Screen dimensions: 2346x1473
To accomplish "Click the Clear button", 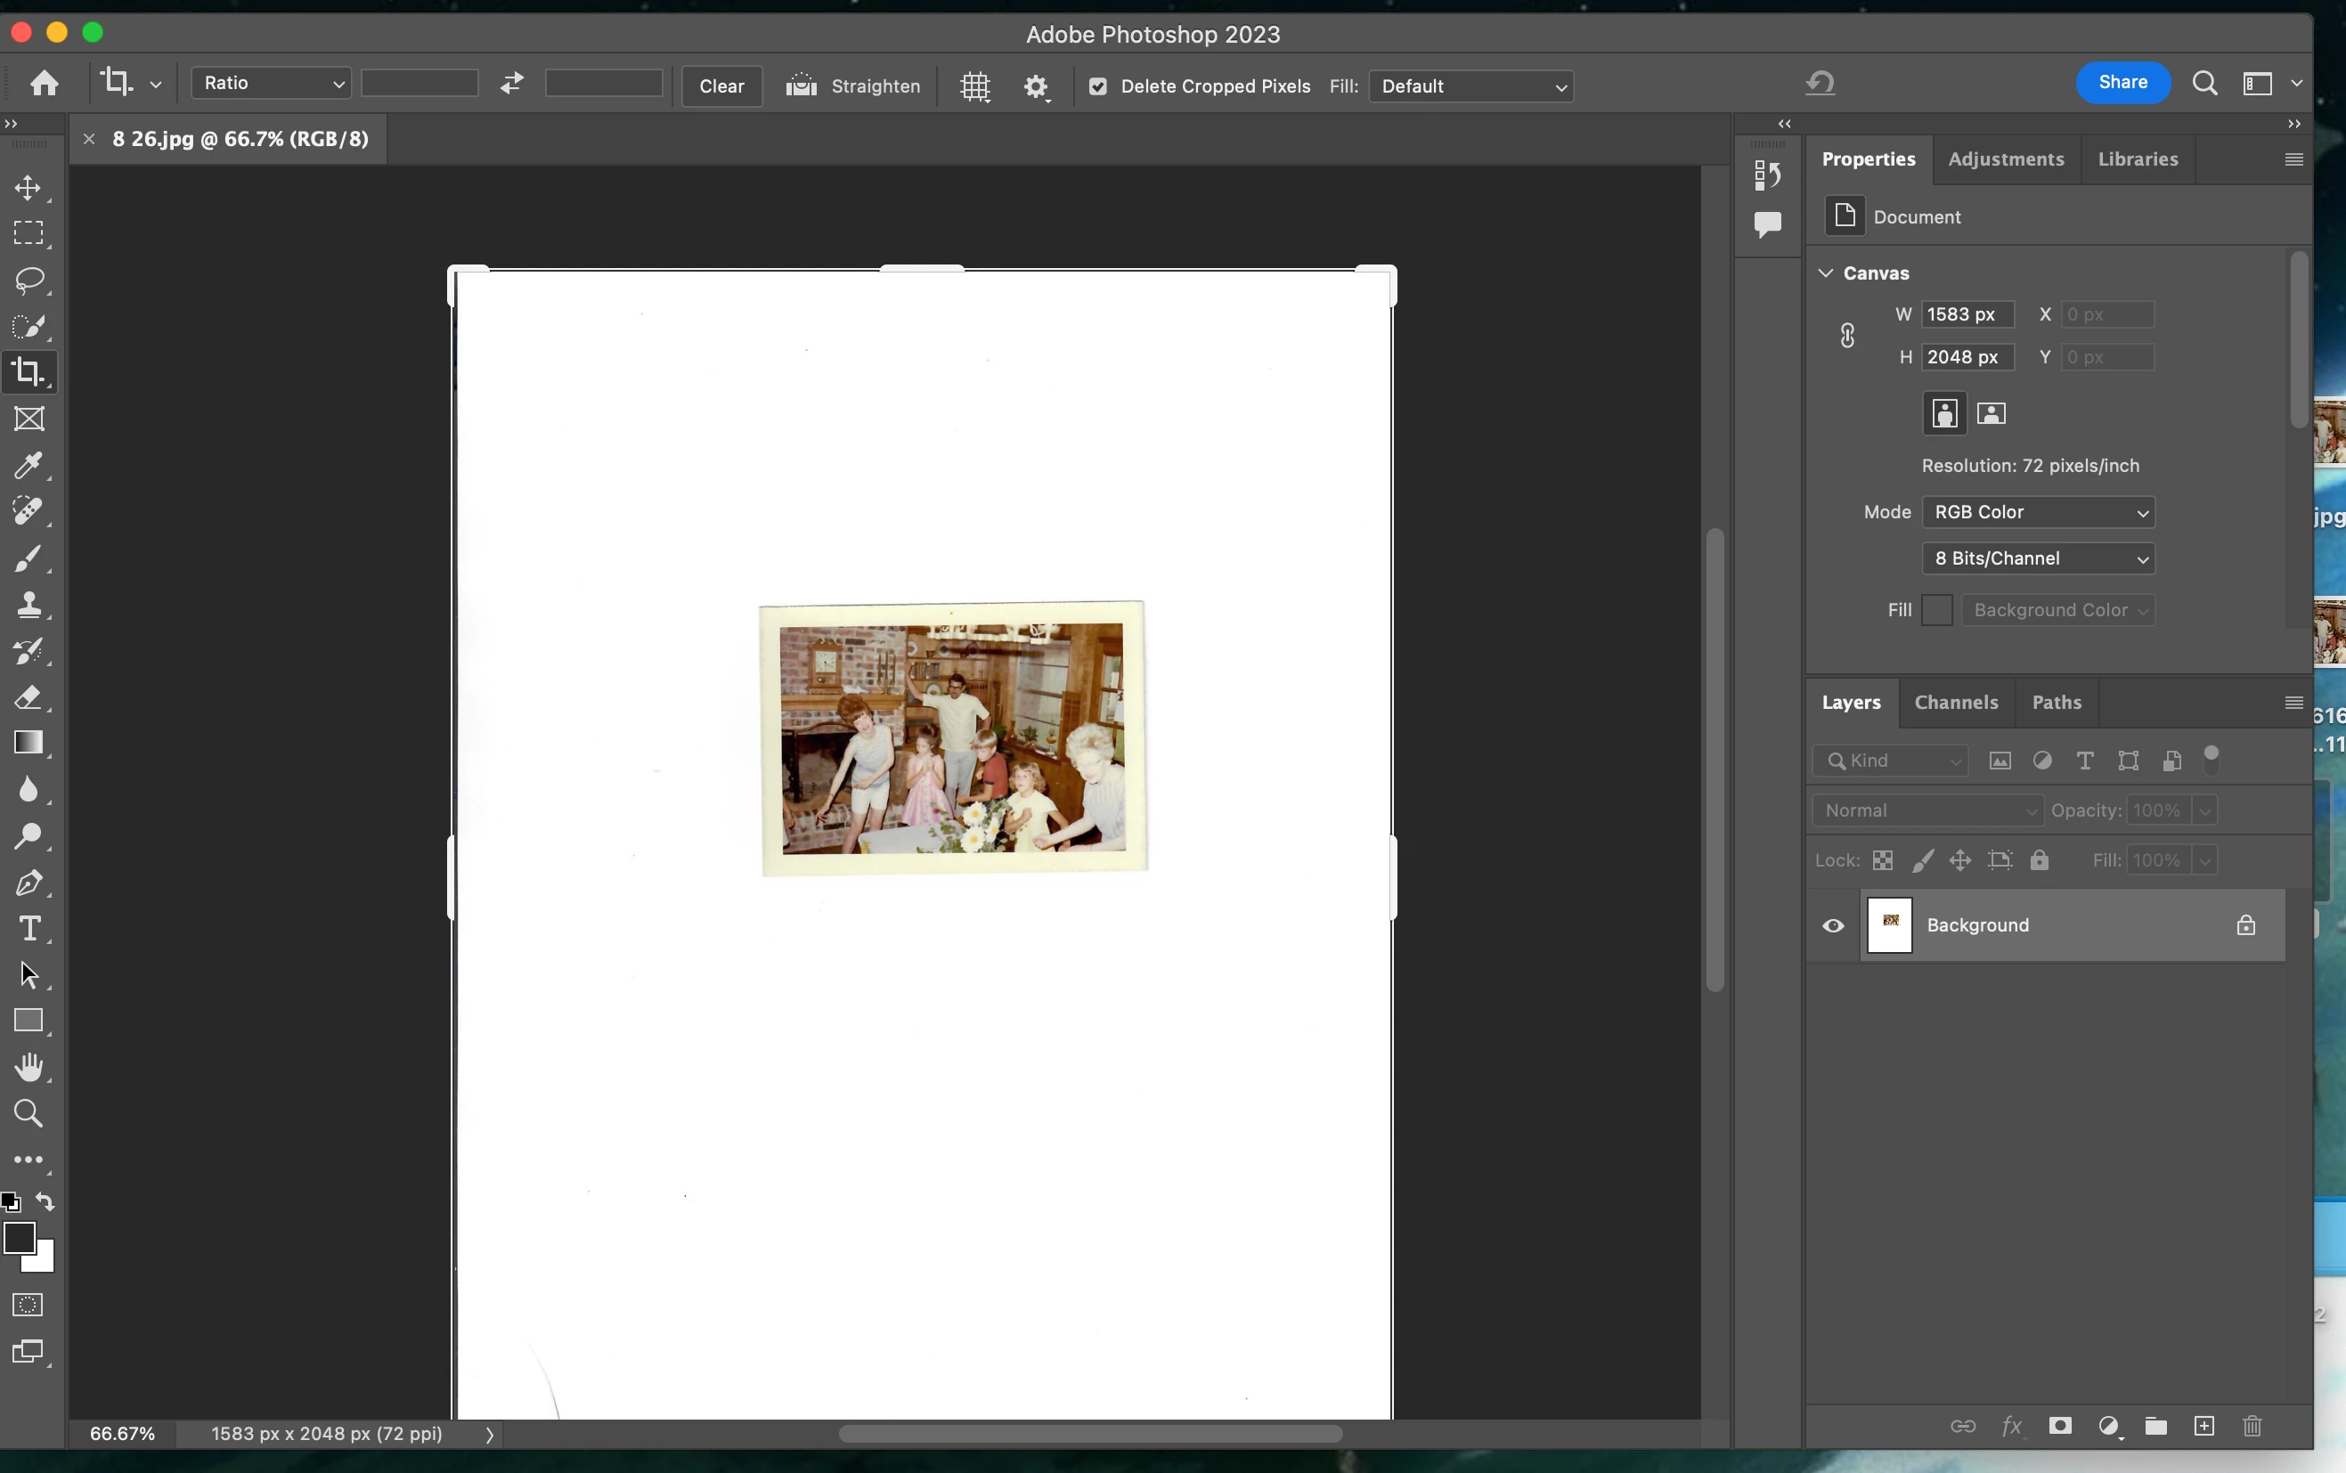I will pos(721,86).
